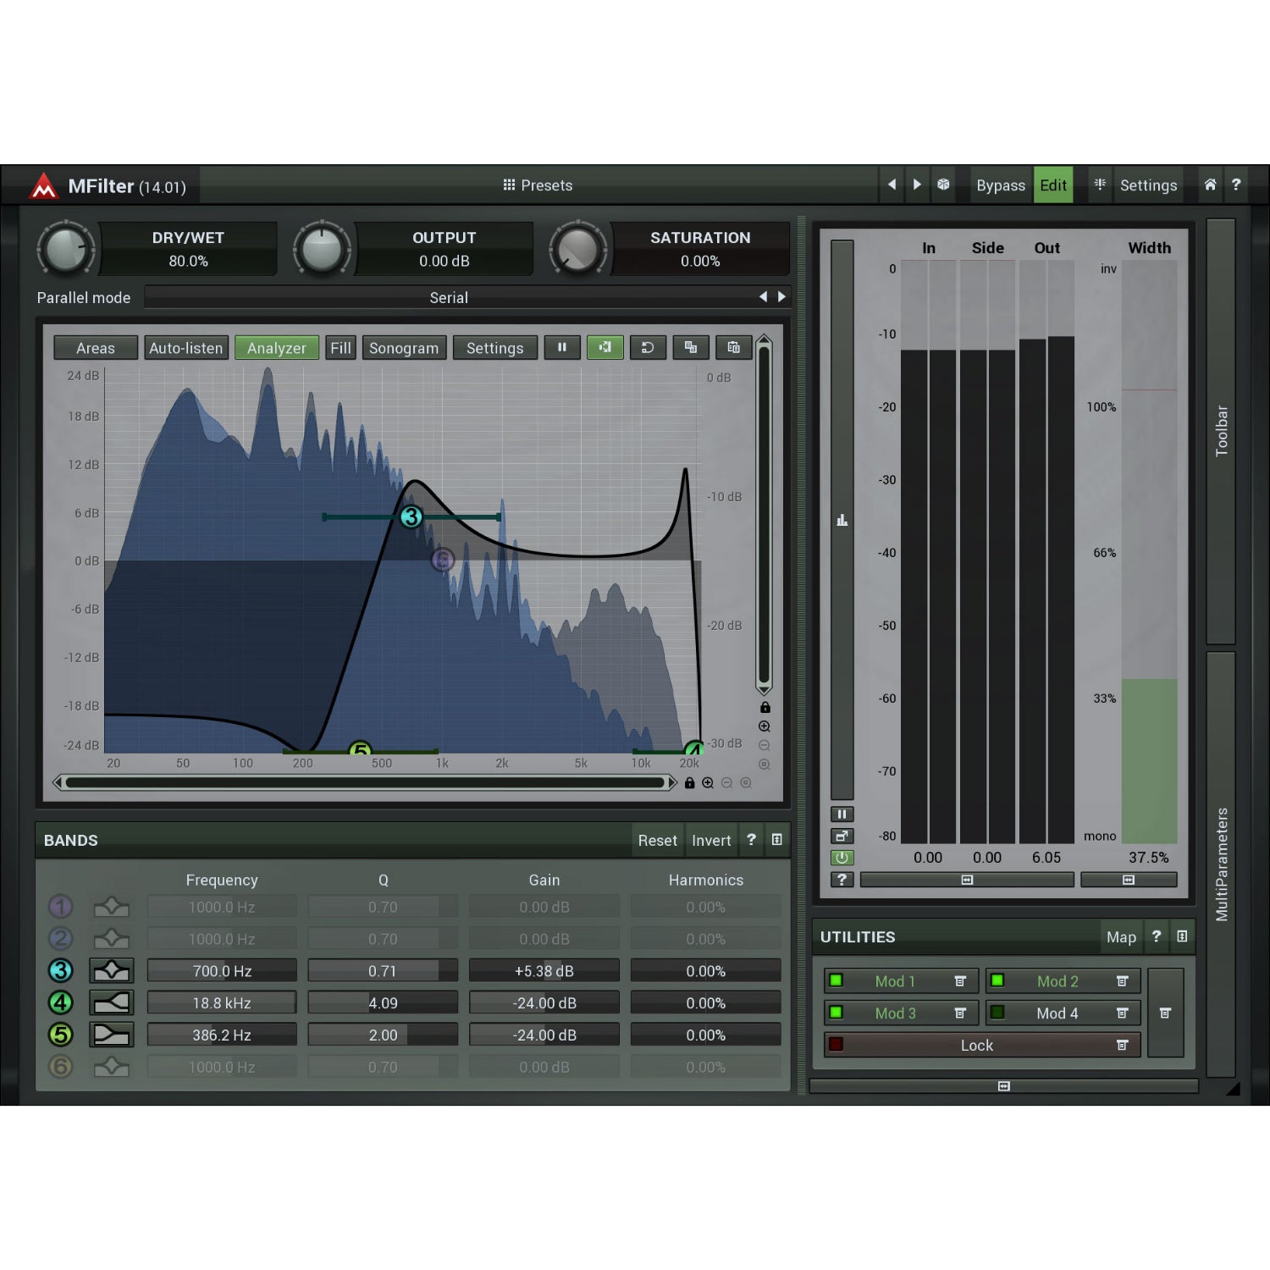Viewport: 1270px width, 1270px height.
Task: Click the Edit button
Action: [1053, 185]
